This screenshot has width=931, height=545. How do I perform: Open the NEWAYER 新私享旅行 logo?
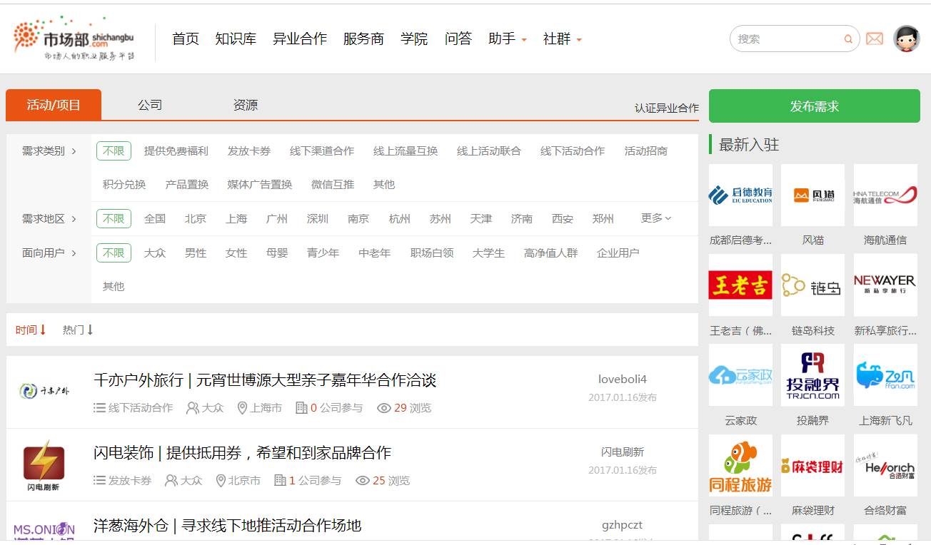click(885, 285)
